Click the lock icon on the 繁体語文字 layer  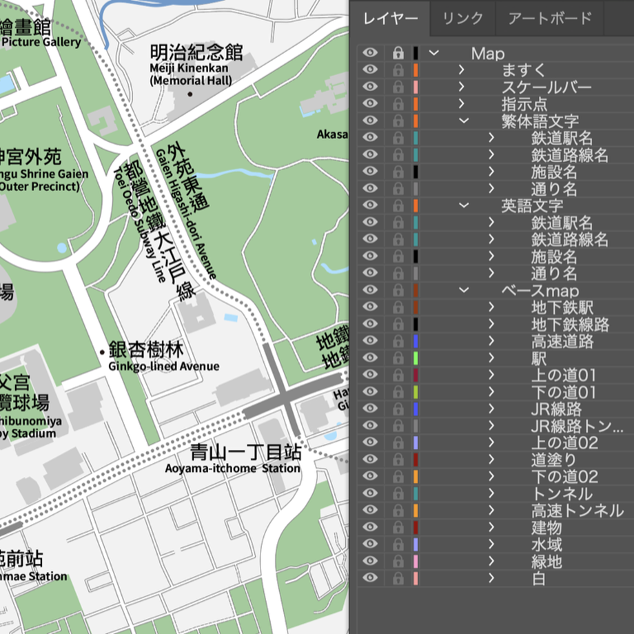point(398,121)
